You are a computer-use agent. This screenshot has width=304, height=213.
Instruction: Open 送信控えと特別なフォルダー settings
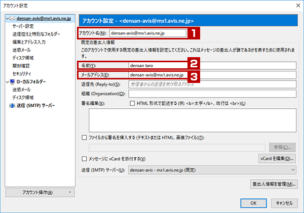pos(36,34)
